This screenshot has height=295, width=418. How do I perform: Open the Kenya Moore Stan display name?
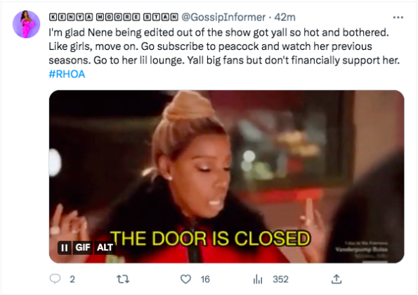pos(114,18)
